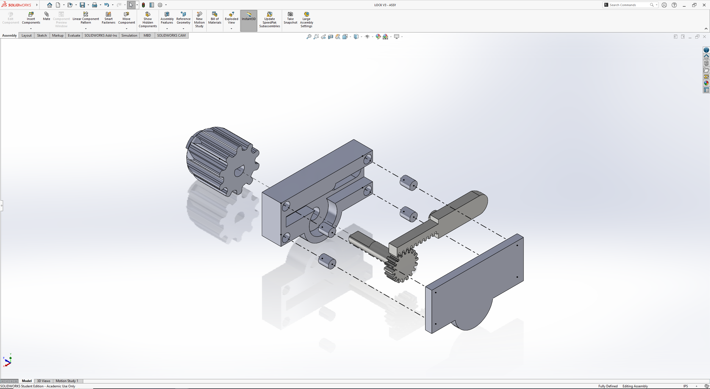Screen dimensions: 710x389
Task: Toggle Hide/Show Items eye icon
Action: (x=367, y=37)
